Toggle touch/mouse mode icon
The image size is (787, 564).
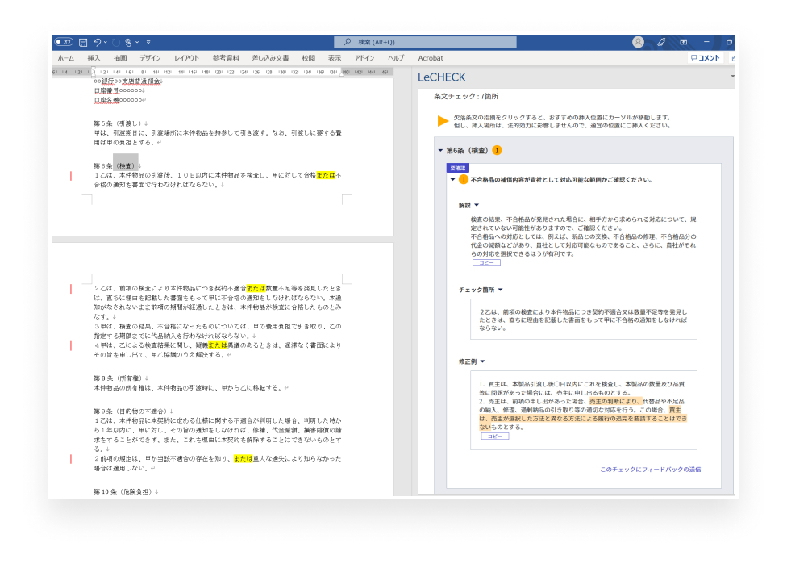(128, 42)
